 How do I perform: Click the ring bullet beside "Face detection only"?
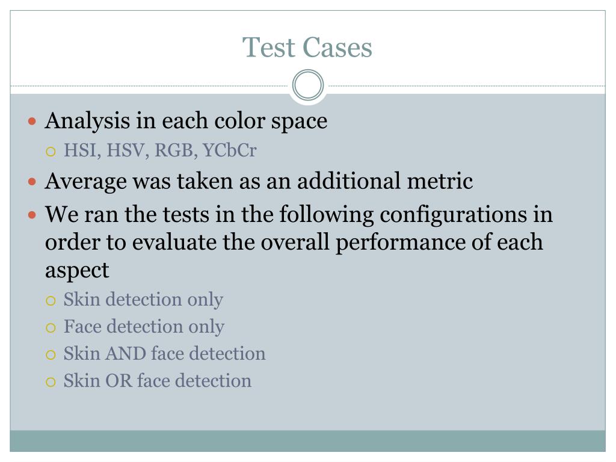51,328
